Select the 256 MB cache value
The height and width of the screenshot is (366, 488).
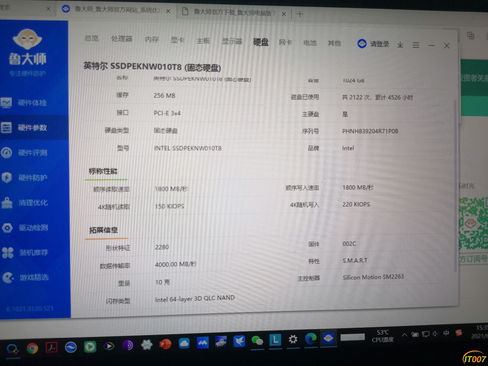[164, 96]
